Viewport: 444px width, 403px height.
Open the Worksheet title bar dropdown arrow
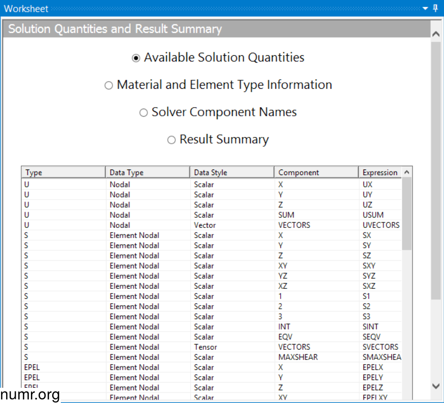[x=425, y=9]
